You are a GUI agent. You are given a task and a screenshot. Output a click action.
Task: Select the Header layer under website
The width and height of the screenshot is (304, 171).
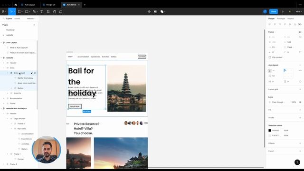[x=13, y=63]
